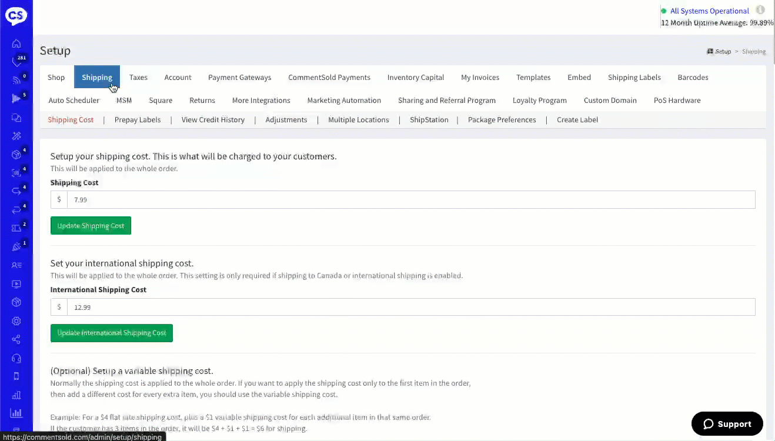
Task: Click the CS logo in the sidebar
Action: (16, 16)
